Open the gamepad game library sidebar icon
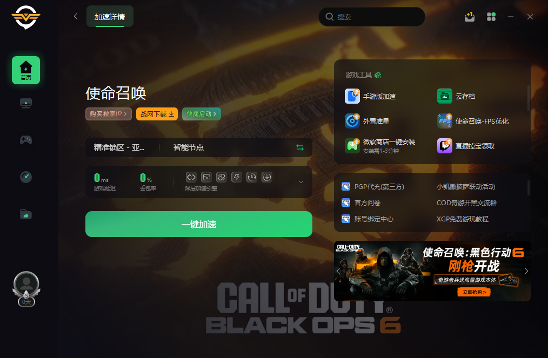The image size is (548, 358). 26,140
